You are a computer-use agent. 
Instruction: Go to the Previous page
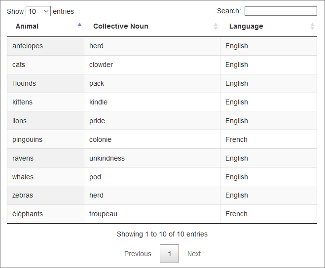(x=138, y=254)
